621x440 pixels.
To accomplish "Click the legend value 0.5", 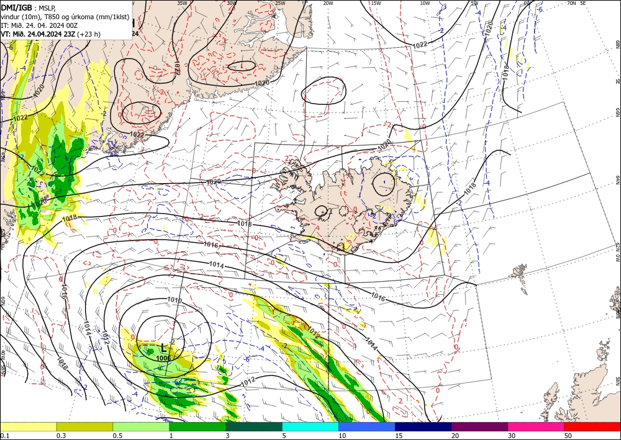I will (x=117, y=436).
